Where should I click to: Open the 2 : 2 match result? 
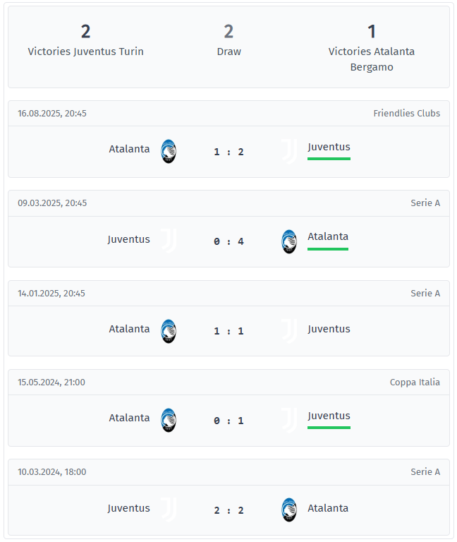tap(228, 510)
